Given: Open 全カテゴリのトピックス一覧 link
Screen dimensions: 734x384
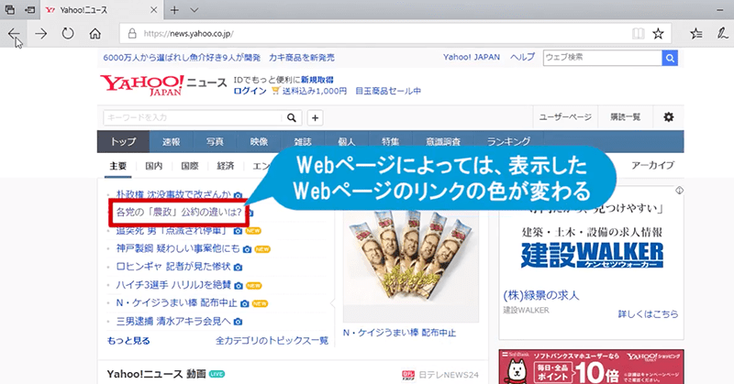Looking at the screenshot, I should [272, 341].
